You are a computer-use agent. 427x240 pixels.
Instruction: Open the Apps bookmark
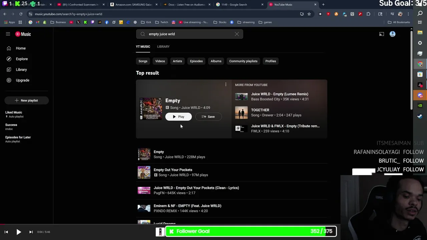click(9, 22)
